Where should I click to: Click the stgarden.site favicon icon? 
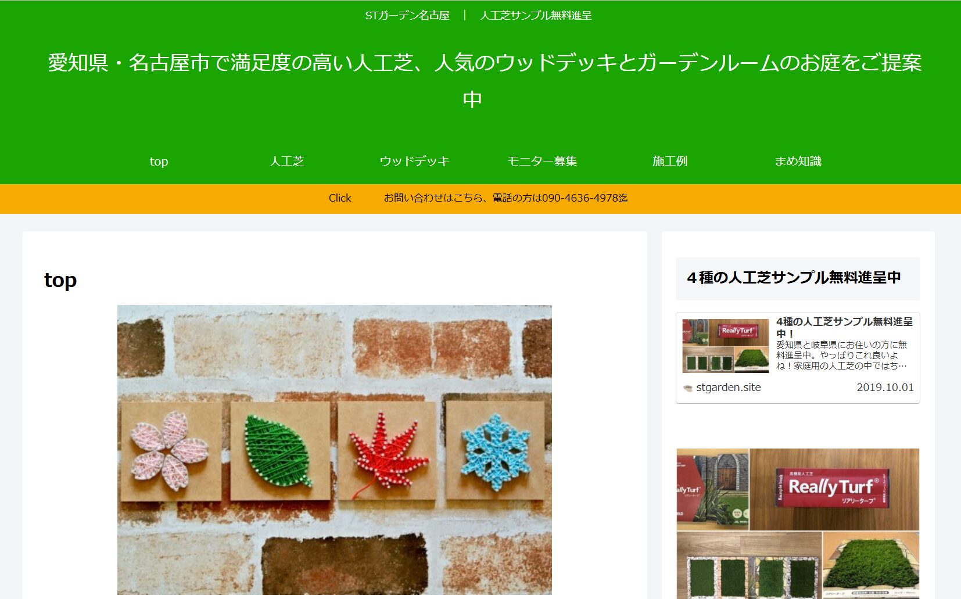688,388
